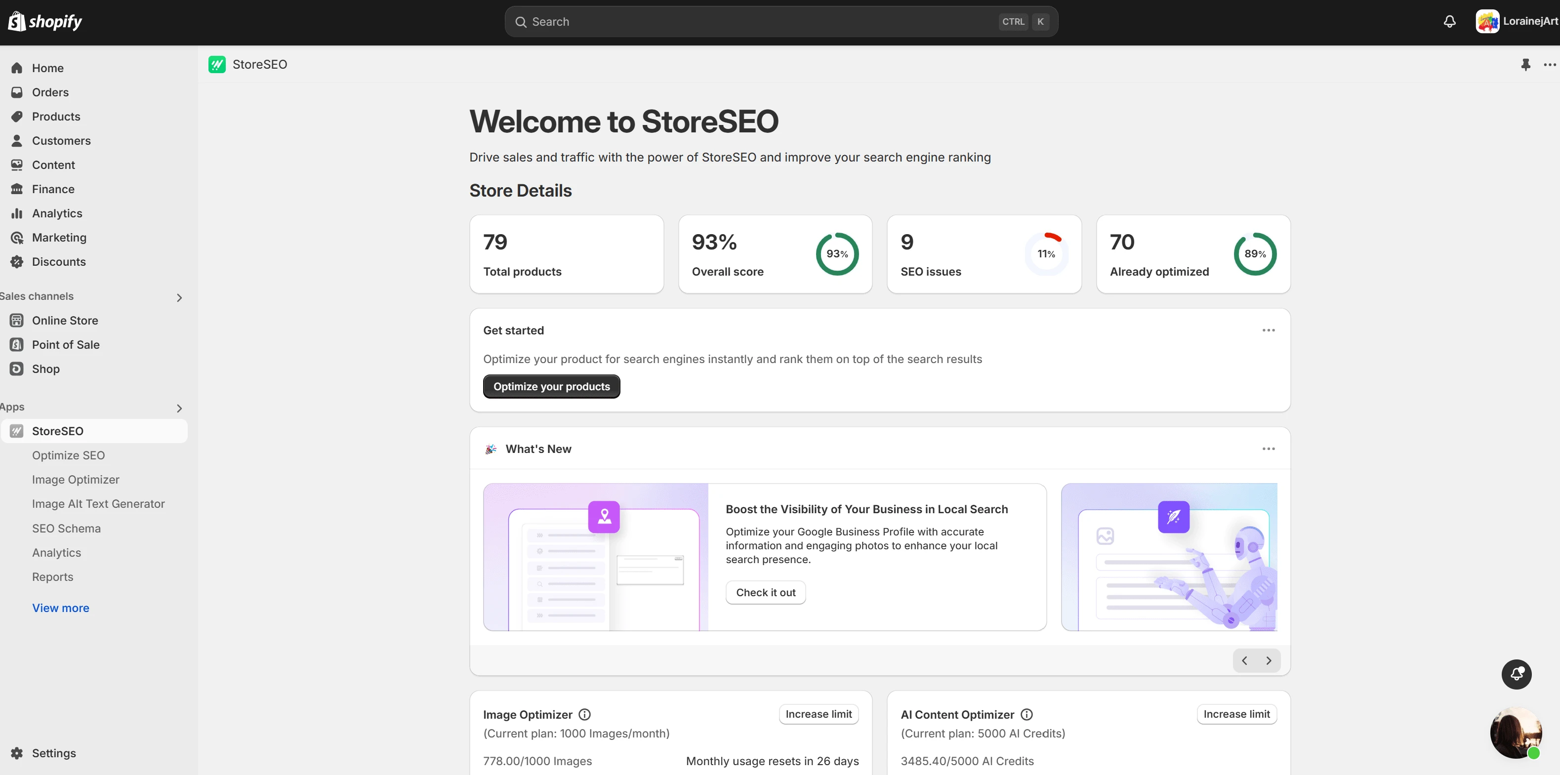Click the 11% SEO issues ring

[1046, 254]
